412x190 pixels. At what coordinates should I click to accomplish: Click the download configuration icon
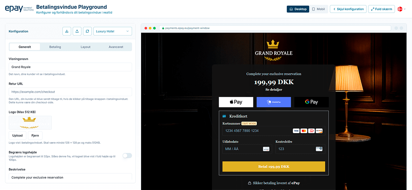tap(67, 31)
